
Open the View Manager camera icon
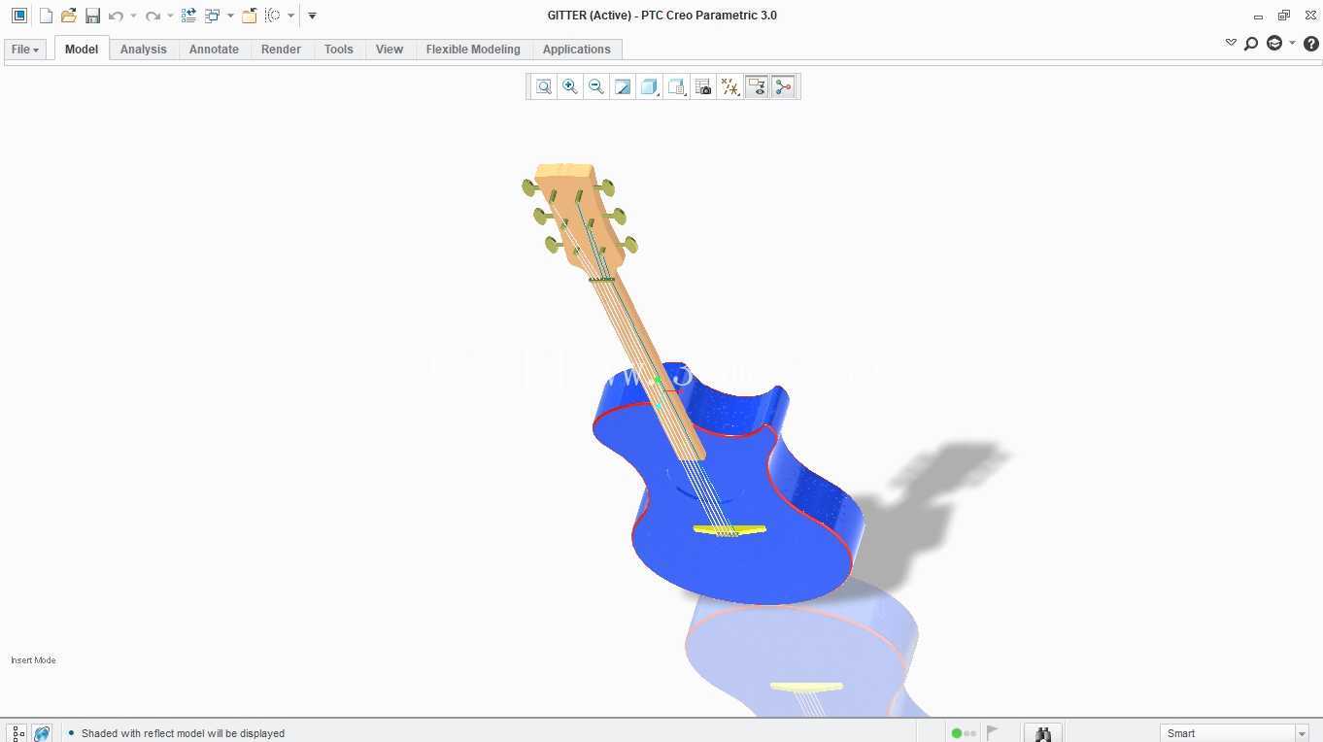coord(703,87)
